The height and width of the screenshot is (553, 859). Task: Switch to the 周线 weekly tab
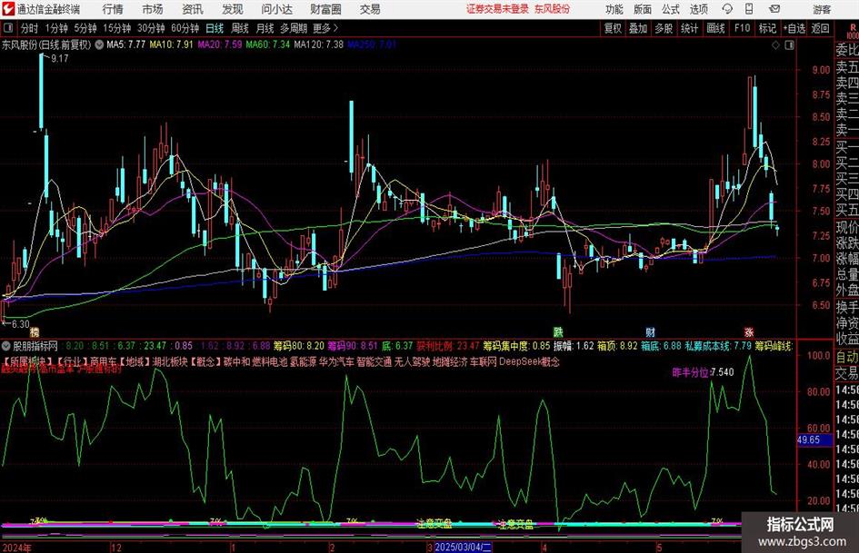(239, 28)
